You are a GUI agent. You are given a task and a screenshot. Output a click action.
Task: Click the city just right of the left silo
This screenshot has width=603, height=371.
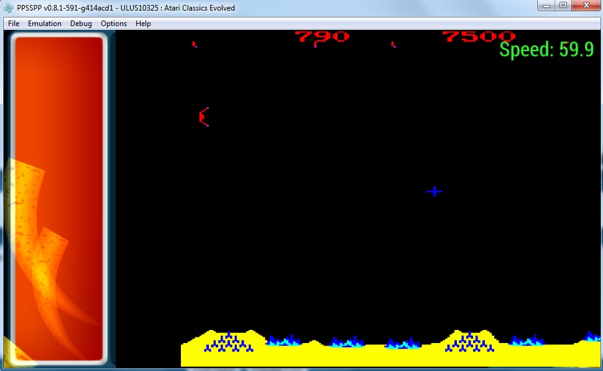pyautogui.click(x=283, y=341)
